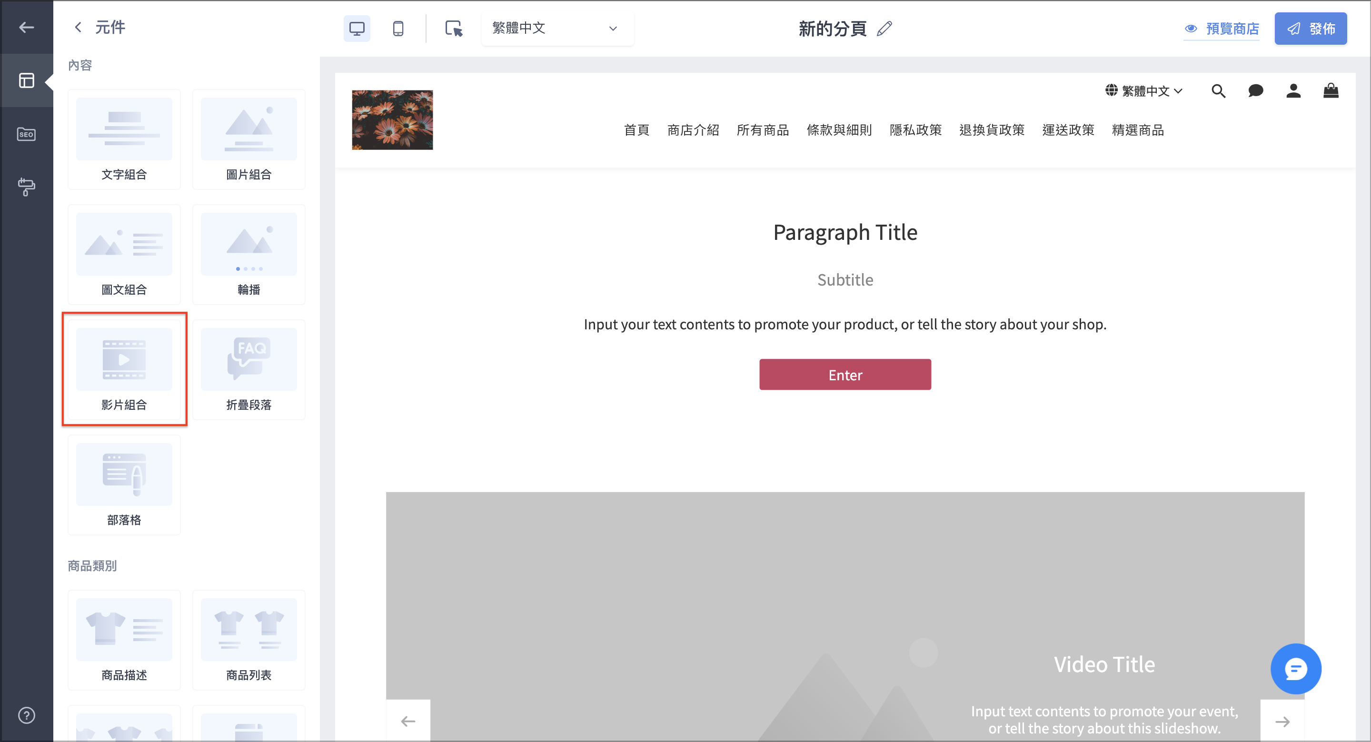Image resolution: width=1371 pixels, height=742 pixels.
Task: Click the back arrow in dark sidebar
Action: (x=26, y=27)
